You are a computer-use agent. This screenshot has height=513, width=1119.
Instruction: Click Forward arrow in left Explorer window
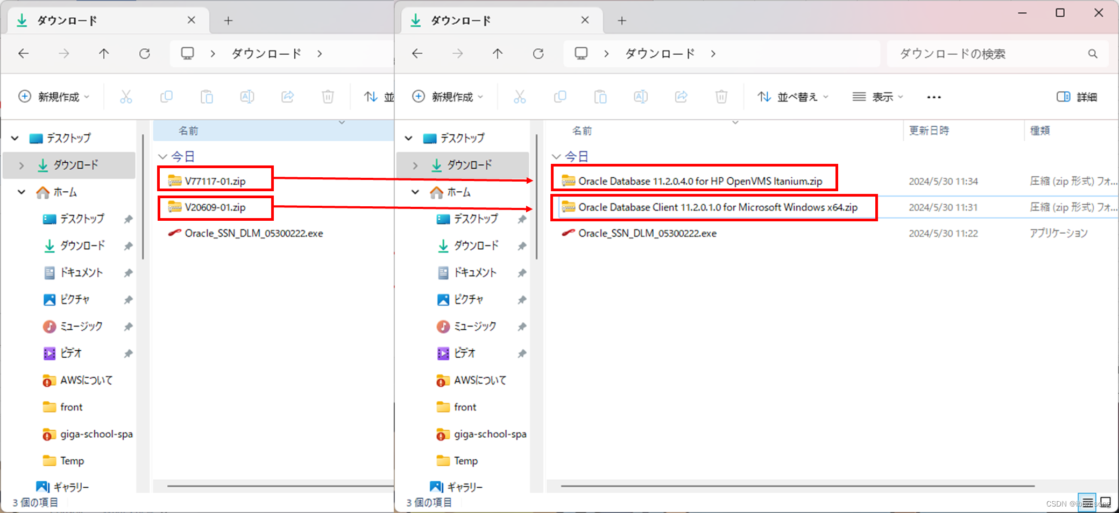pos(64,53)
